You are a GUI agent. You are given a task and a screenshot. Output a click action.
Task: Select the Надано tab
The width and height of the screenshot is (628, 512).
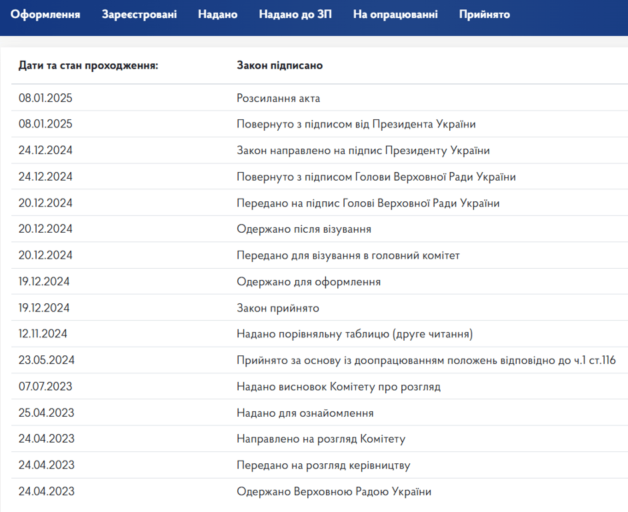pyautogui.click(x=217, y=14)
